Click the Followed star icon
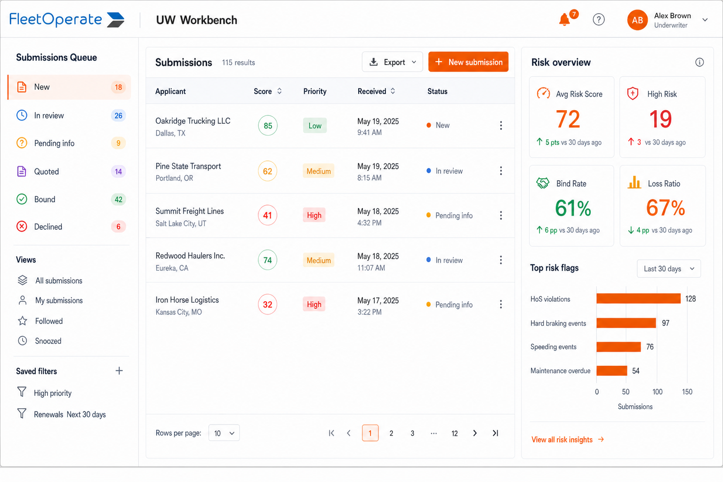Screen dimensions: 723x482 [22, 321]
